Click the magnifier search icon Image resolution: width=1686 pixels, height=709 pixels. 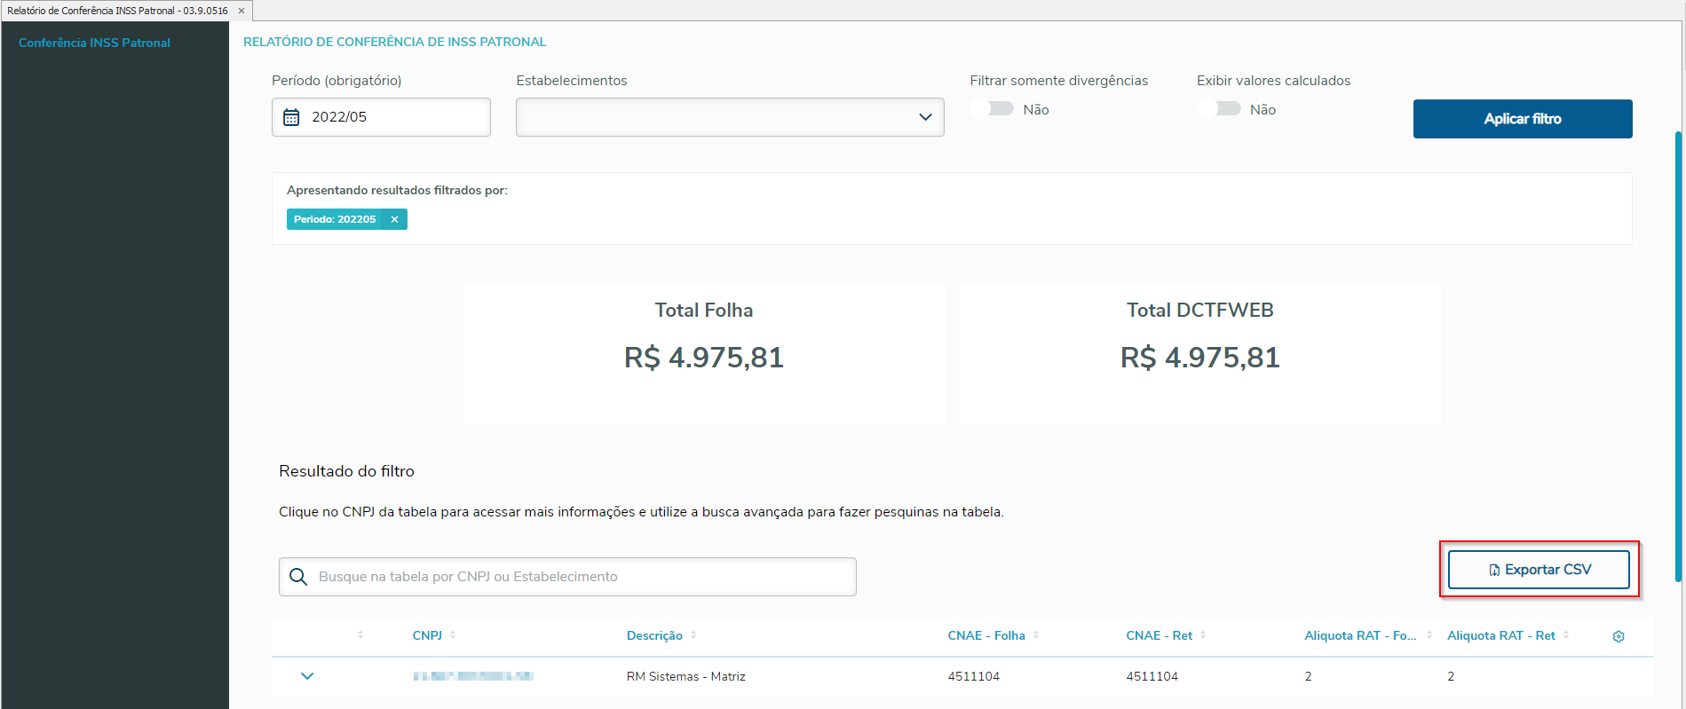click(x=299, y=577)
